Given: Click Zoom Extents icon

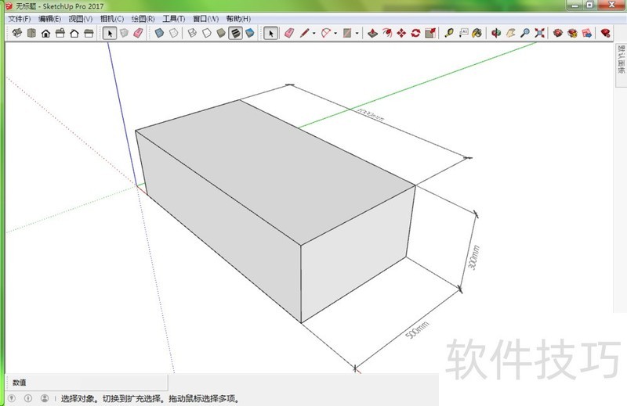Looking at the screenshot, I should click(539, 33).
